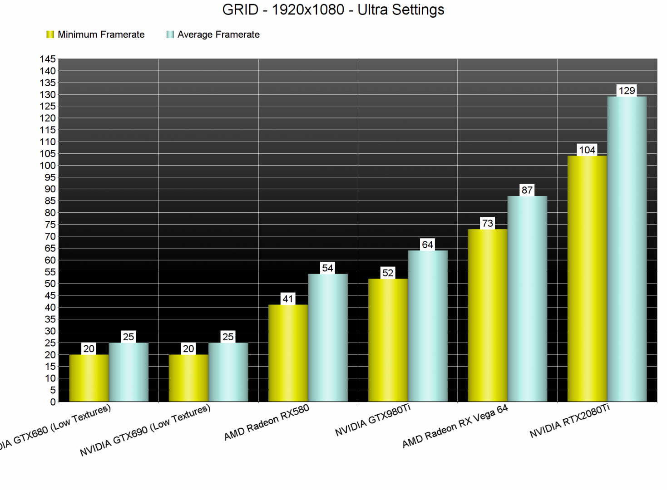Viewport: 667px width, 490px height.
Task: Select the RX580 average data label 54
Action: click(327, 268)
